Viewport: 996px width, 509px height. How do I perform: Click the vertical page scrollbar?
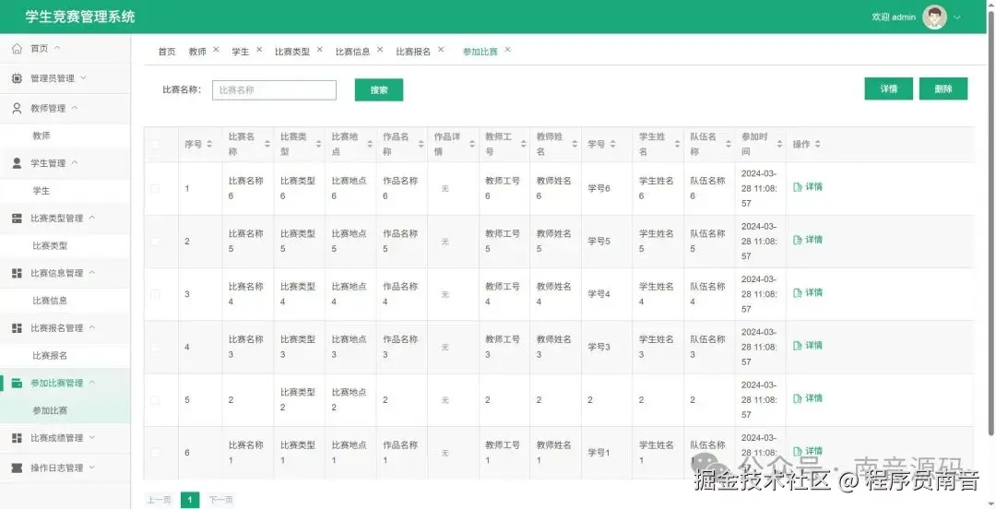pos(990,222)
